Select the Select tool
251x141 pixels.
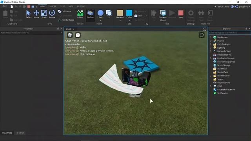[x=29, y=14]
